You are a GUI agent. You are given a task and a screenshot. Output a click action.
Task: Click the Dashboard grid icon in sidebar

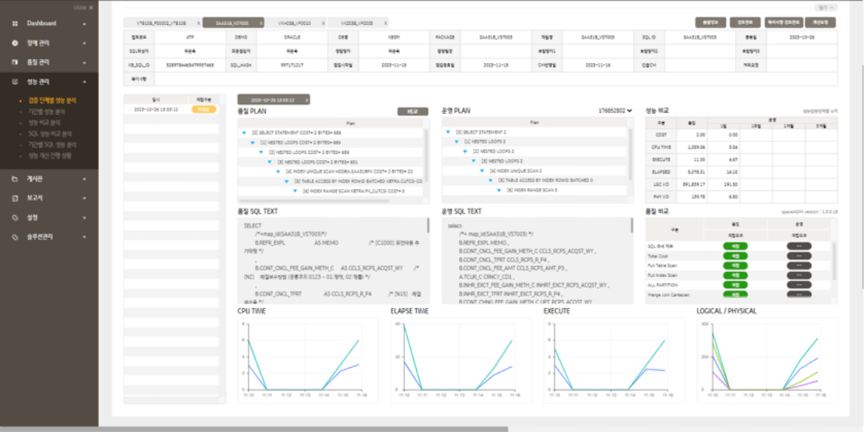(14, 23)
